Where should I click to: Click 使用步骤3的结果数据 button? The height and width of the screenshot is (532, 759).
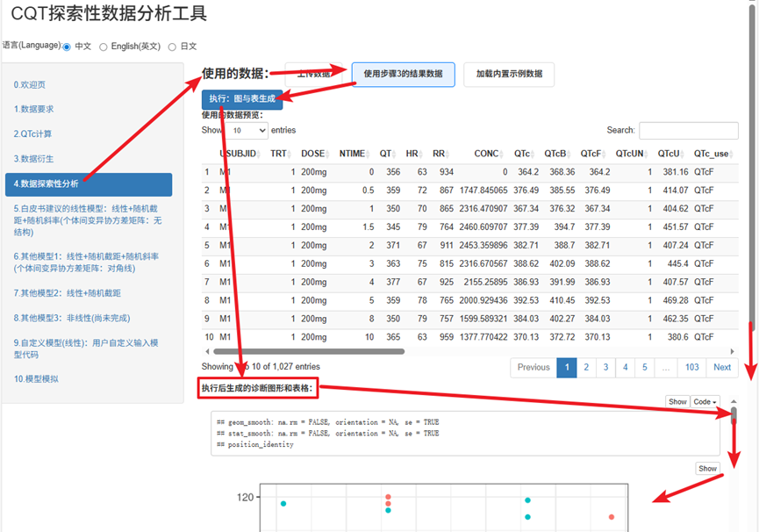point(403,75)
